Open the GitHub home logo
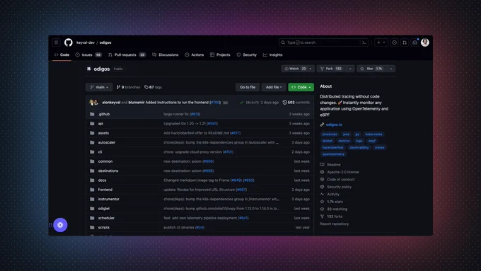 coord(68,42)
